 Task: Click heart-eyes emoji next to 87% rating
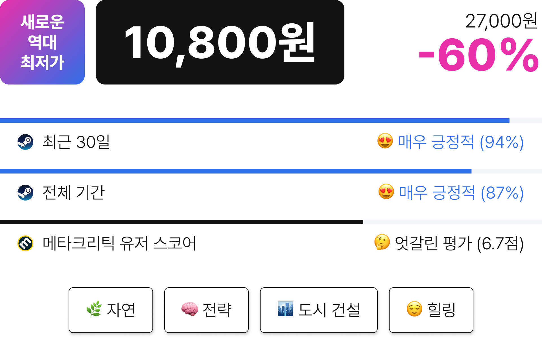(386, 192)
